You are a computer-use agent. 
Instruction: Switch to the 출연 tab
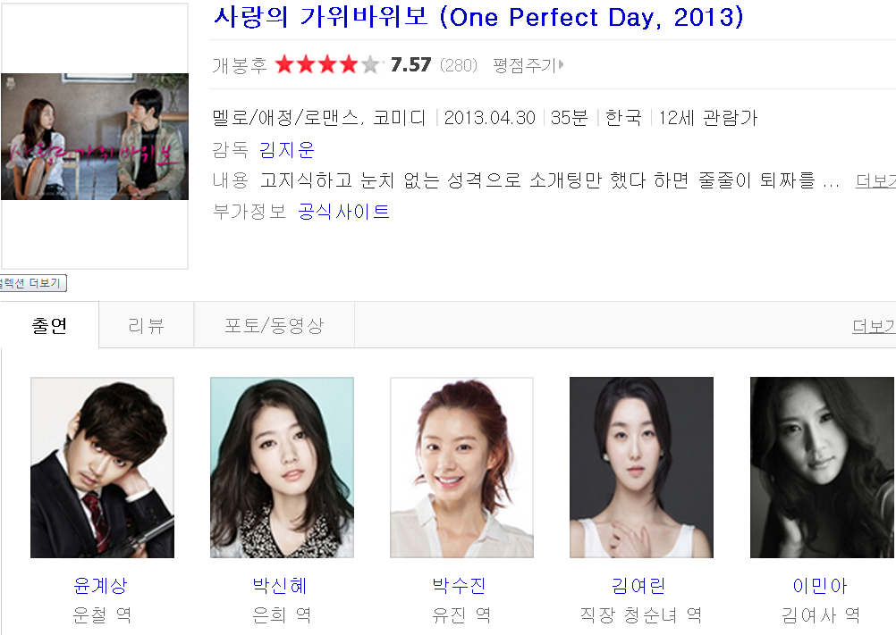pyautogui.click(x=50, y=325)
